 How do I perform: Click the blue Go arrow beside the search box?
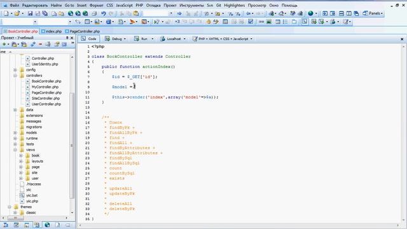[x=179, y=13]
